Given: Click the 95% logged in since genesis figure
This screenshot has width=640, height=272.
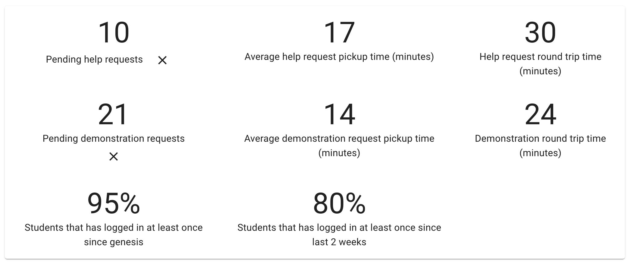Looking at the screenshot, I should [114, 204].
